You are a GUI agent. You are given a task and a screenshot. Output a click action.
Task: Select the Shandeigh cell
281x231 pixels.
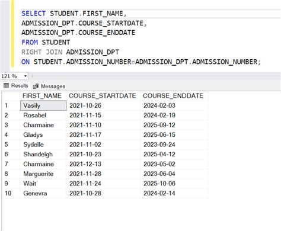pyautogui.click(x=43, y=154)
